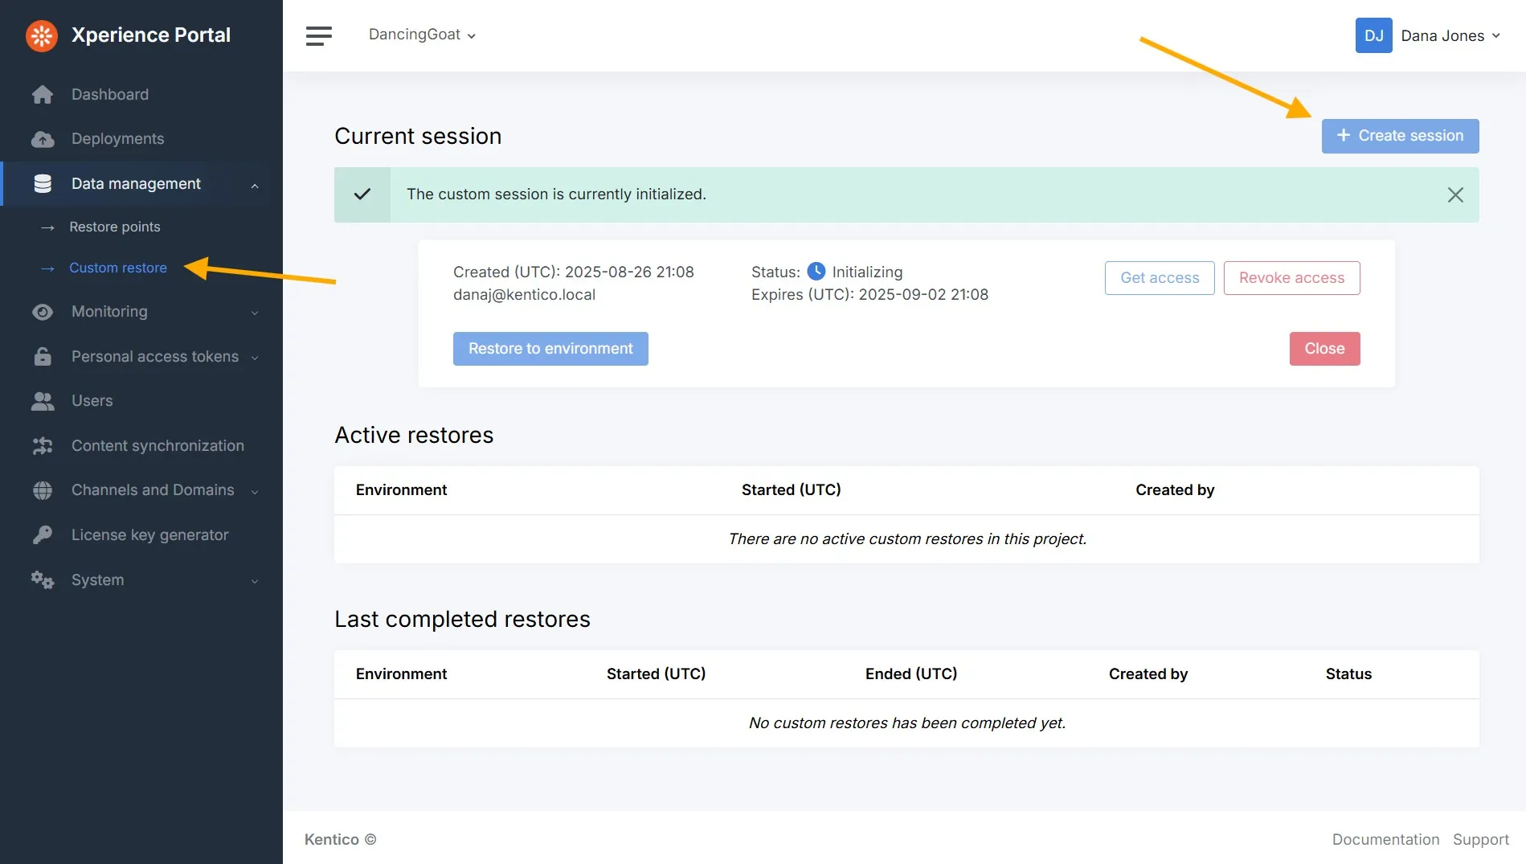Dismiss the session initialized notification
This screenshot has width=1526, height=864.
point(1455,195)
